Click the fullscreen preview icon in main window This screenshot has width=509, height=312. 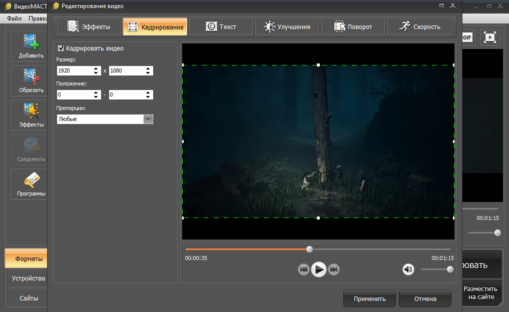(490, 37)
